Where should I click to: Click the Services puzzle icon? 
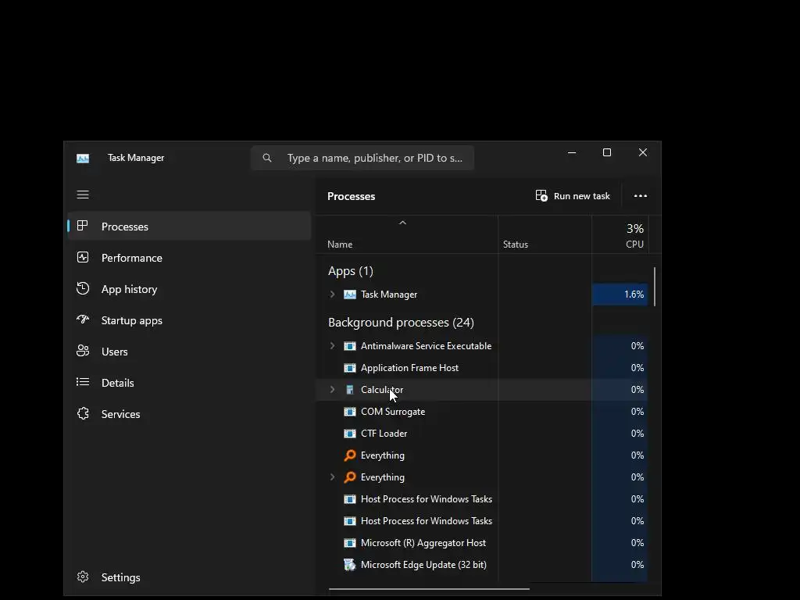tap(83, 413)
